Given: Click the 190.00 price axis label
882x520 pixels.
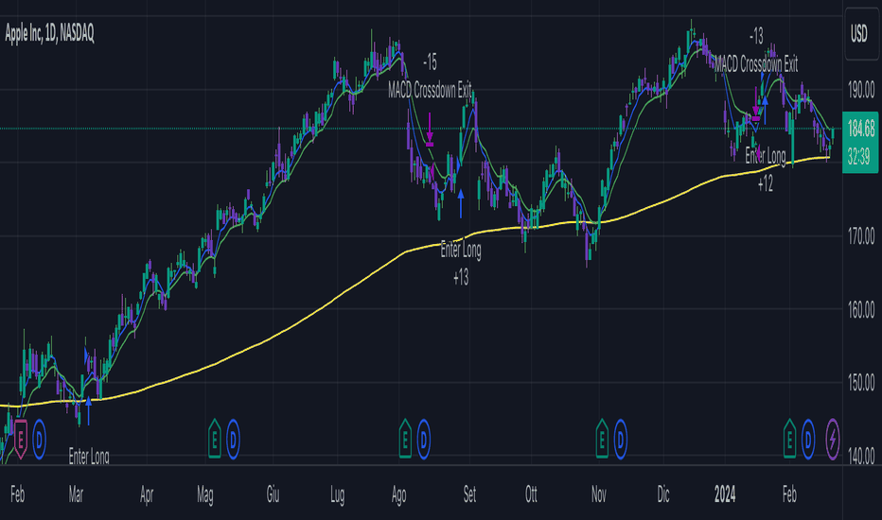Looking at the screenshot, I should tap(861, 90).
